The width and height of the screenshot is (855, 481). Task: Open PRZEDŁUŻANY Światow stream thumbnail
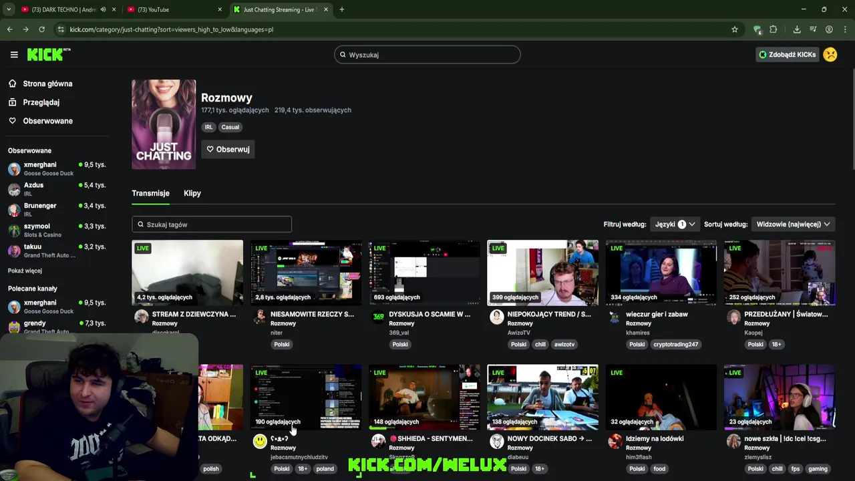coord(780,273)
